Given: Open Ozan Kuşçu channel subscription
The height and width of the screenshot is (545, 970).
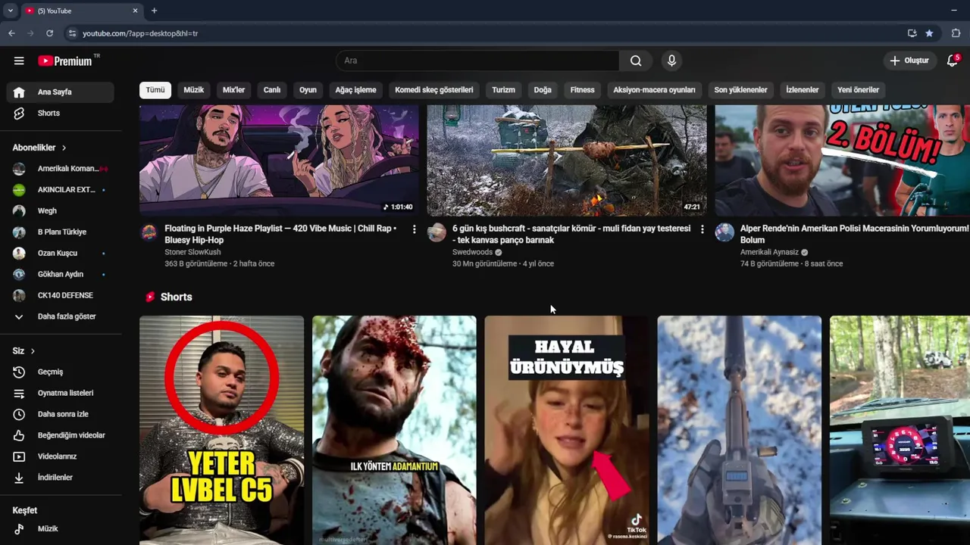Looking at the screenshot, I should point(61,253).
